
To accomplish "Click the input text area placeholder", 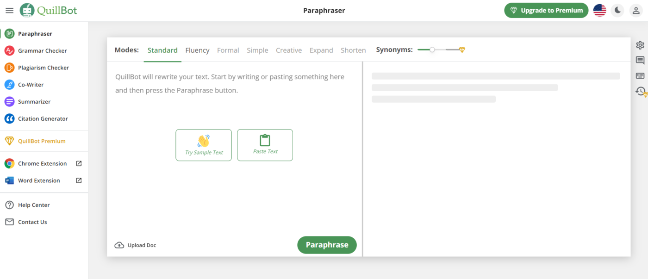I will [230, 83].
